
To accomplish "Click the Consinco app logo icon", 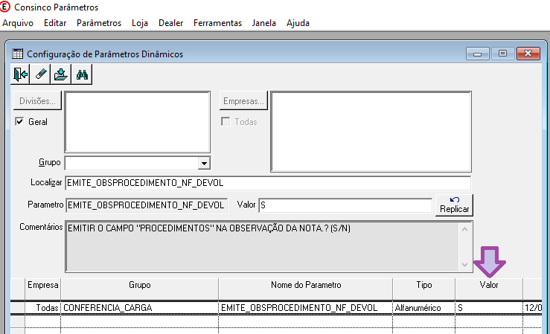I will (x=5, y=7).
